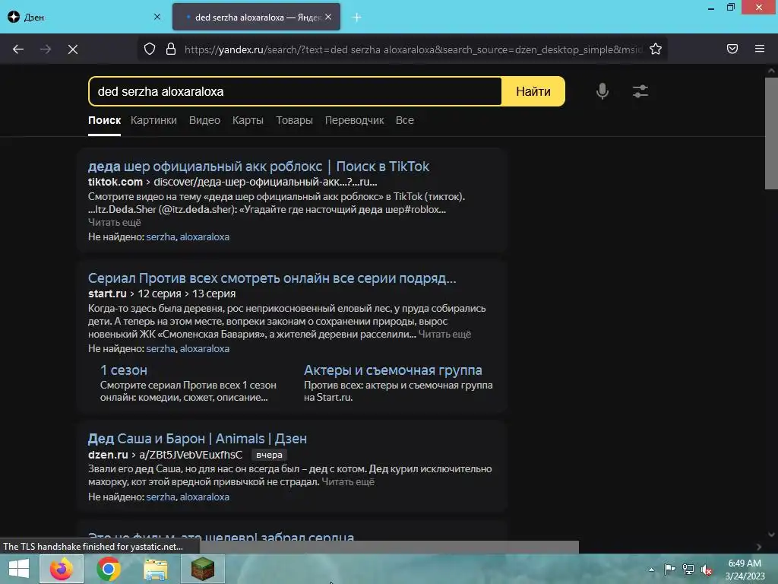Click the tiktok.com source link

pyautogui.click(x=115, y=182)
